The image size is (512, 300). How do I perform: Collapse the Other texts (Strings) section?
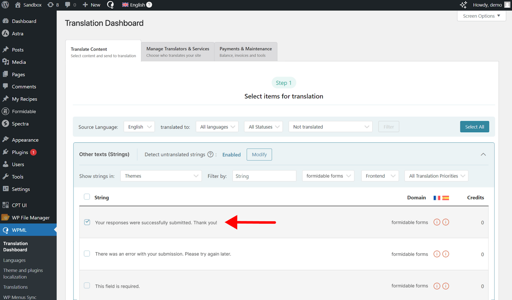[x=483, y=154]
